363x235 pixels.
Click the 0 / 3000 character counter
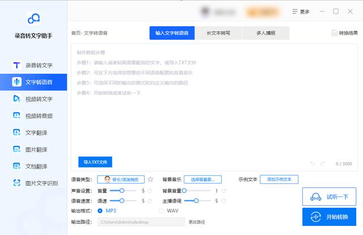(344, 164)
